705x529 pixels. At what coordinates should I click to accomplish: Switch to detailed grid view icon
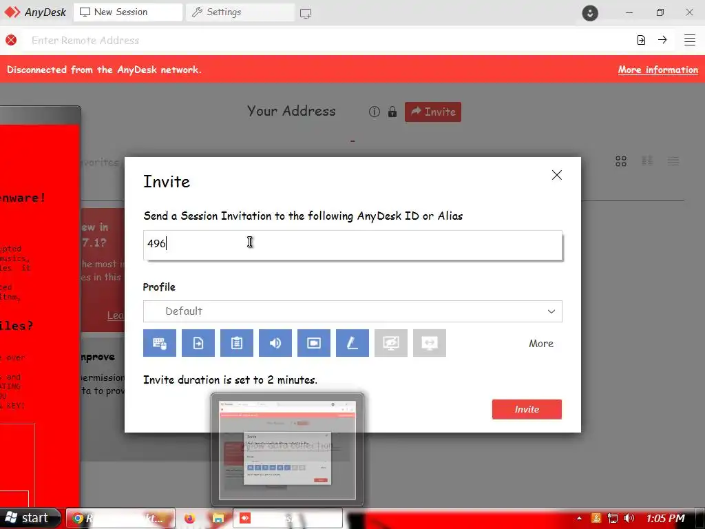647,160
